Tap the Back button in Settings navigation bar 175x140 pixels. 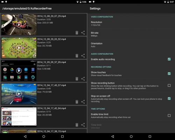coord(113,136)
